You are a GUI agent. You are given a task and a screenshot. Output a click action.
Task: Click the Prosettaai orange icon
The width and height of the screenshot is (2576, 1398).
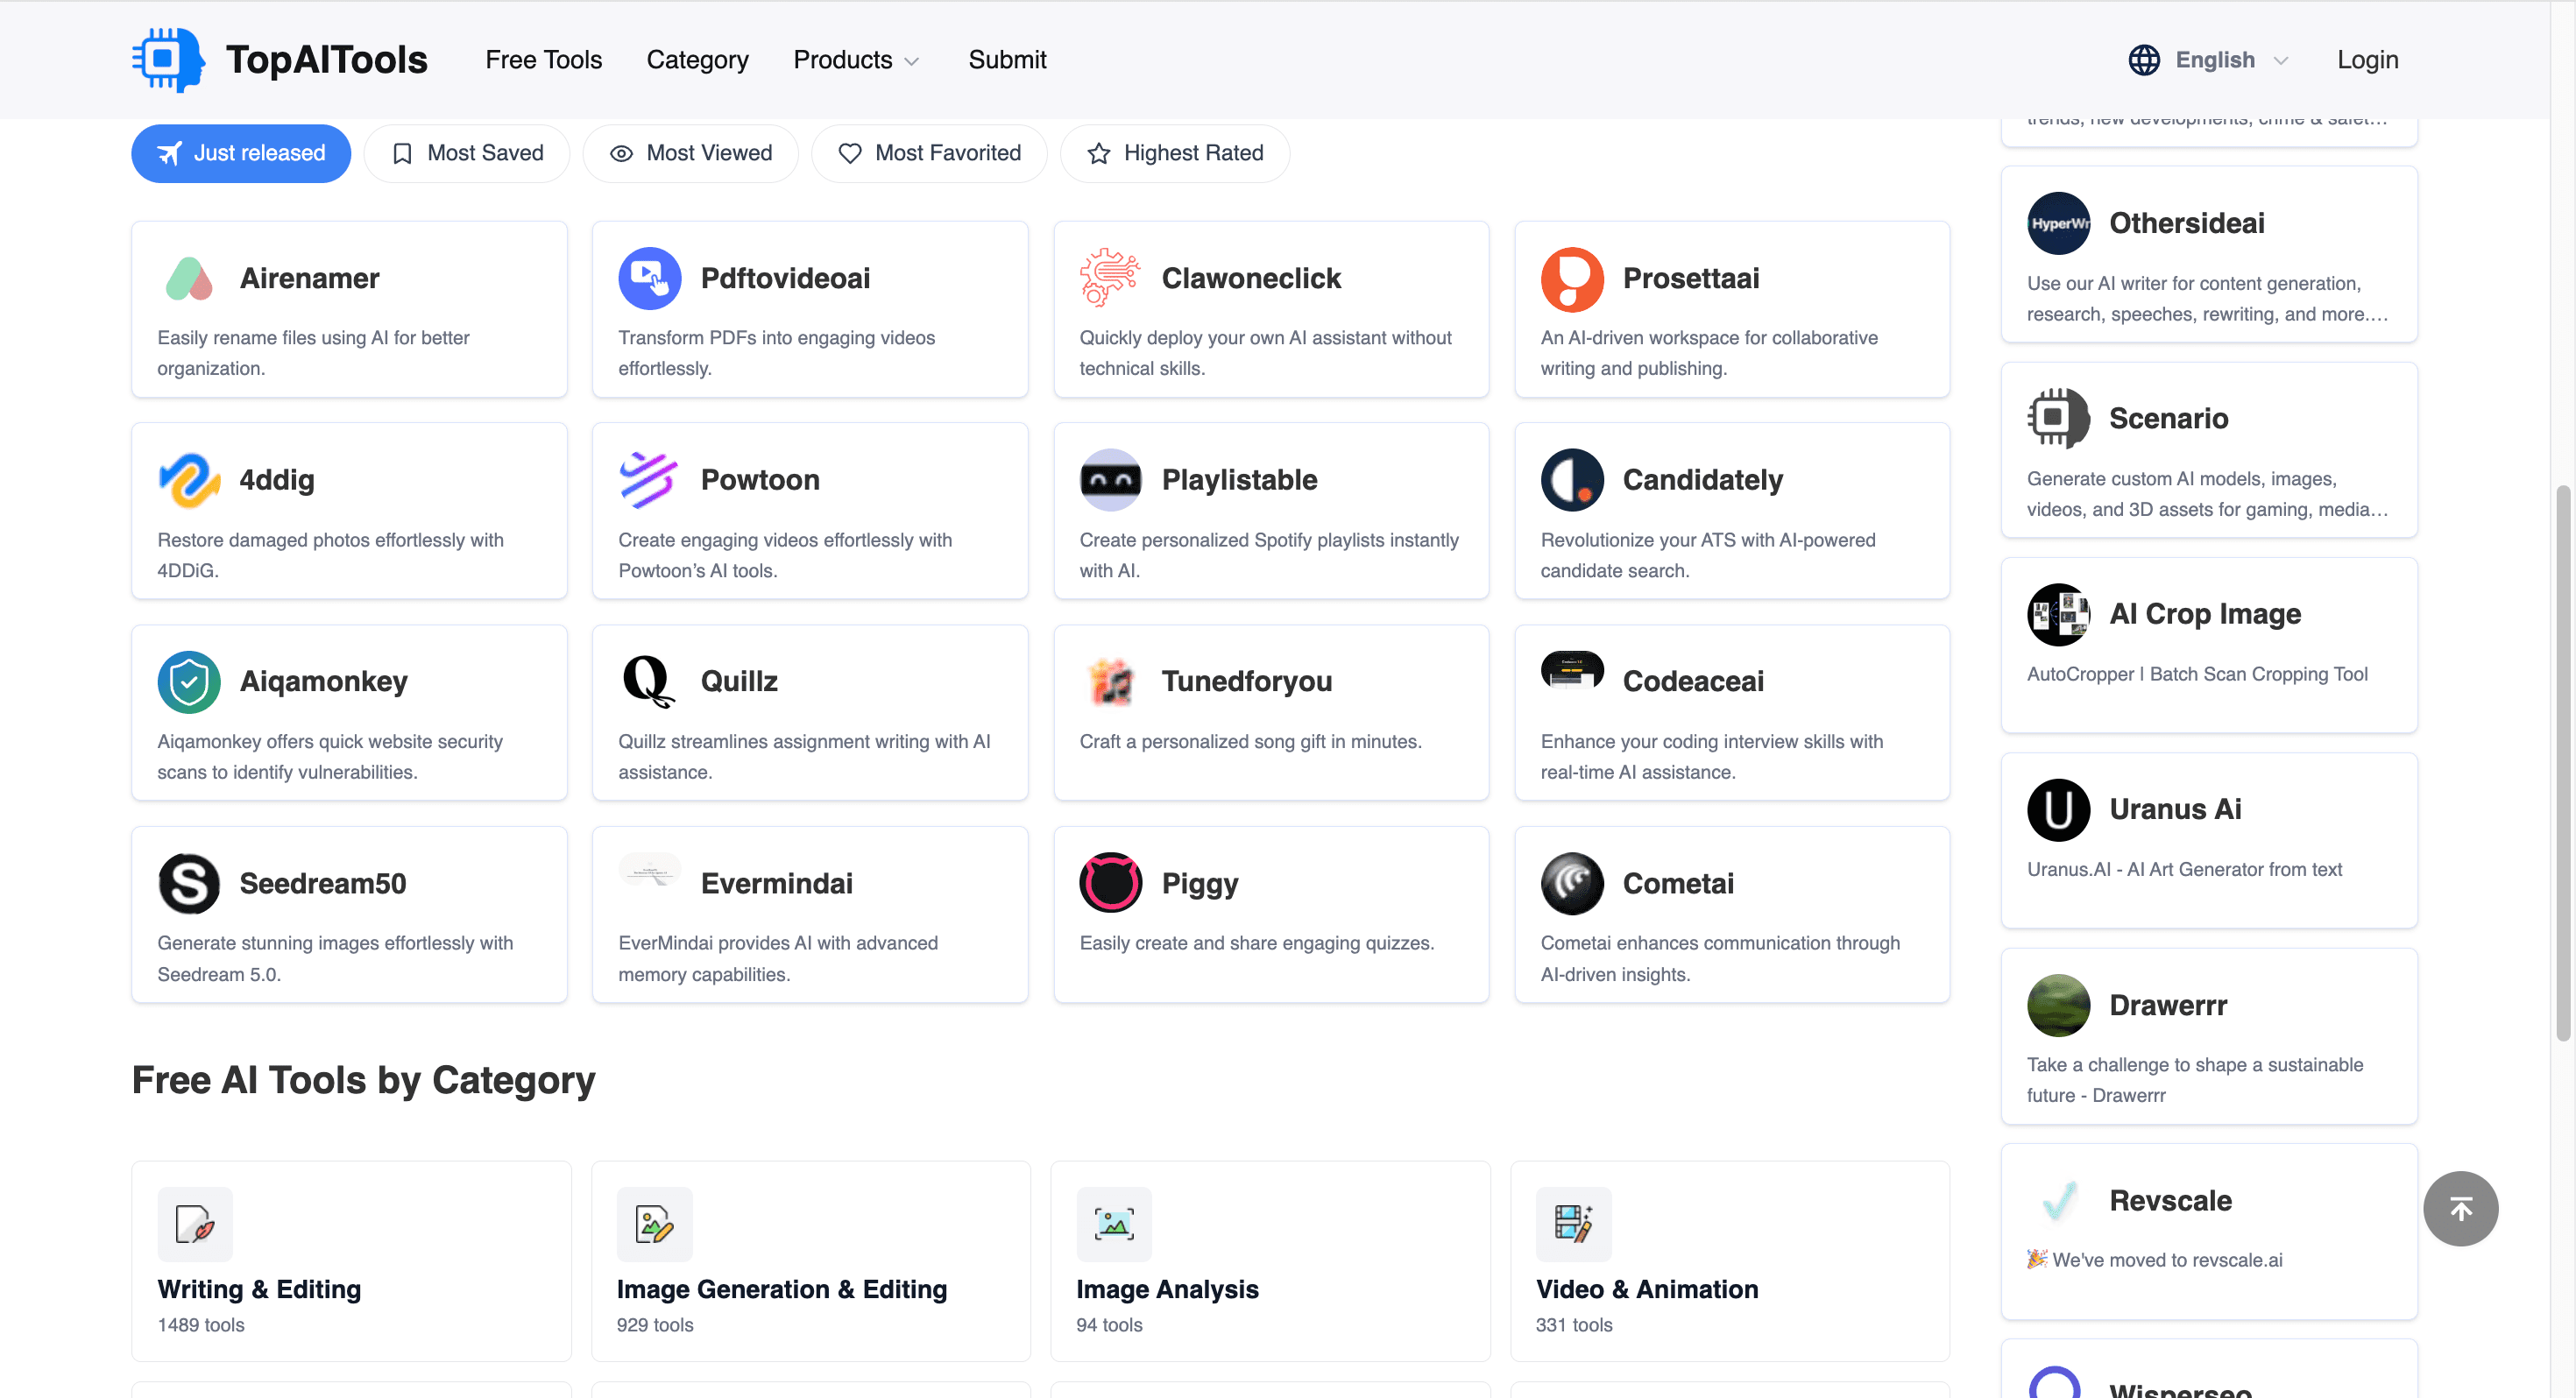coord(1572,279)
